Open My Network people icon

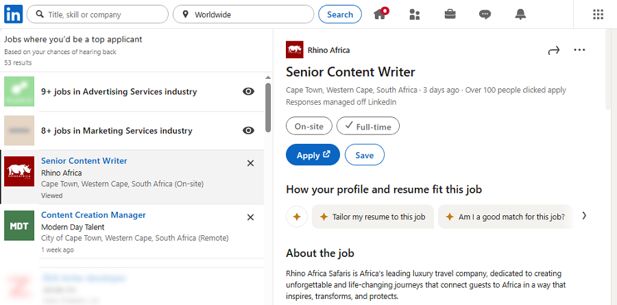point(415,14)
